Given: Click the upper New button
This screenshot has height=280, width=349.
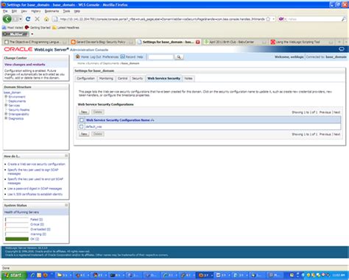Looking at the screenshot, I should [84, 112].
